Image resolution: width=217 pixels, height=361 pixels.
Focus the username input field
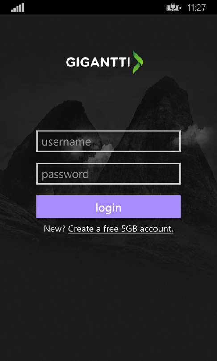pos(108,141)
